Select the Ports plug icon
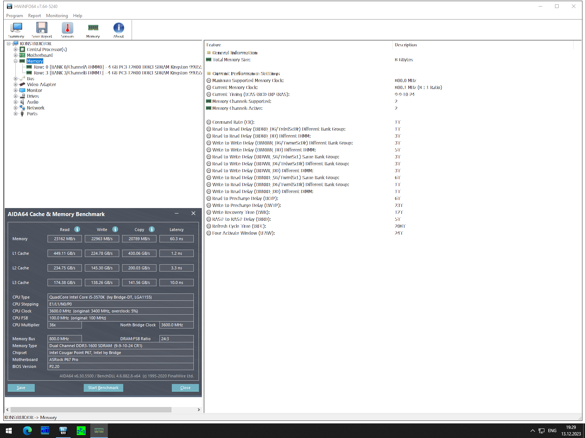Screen dimensions: 585x438 click(22, 114)
